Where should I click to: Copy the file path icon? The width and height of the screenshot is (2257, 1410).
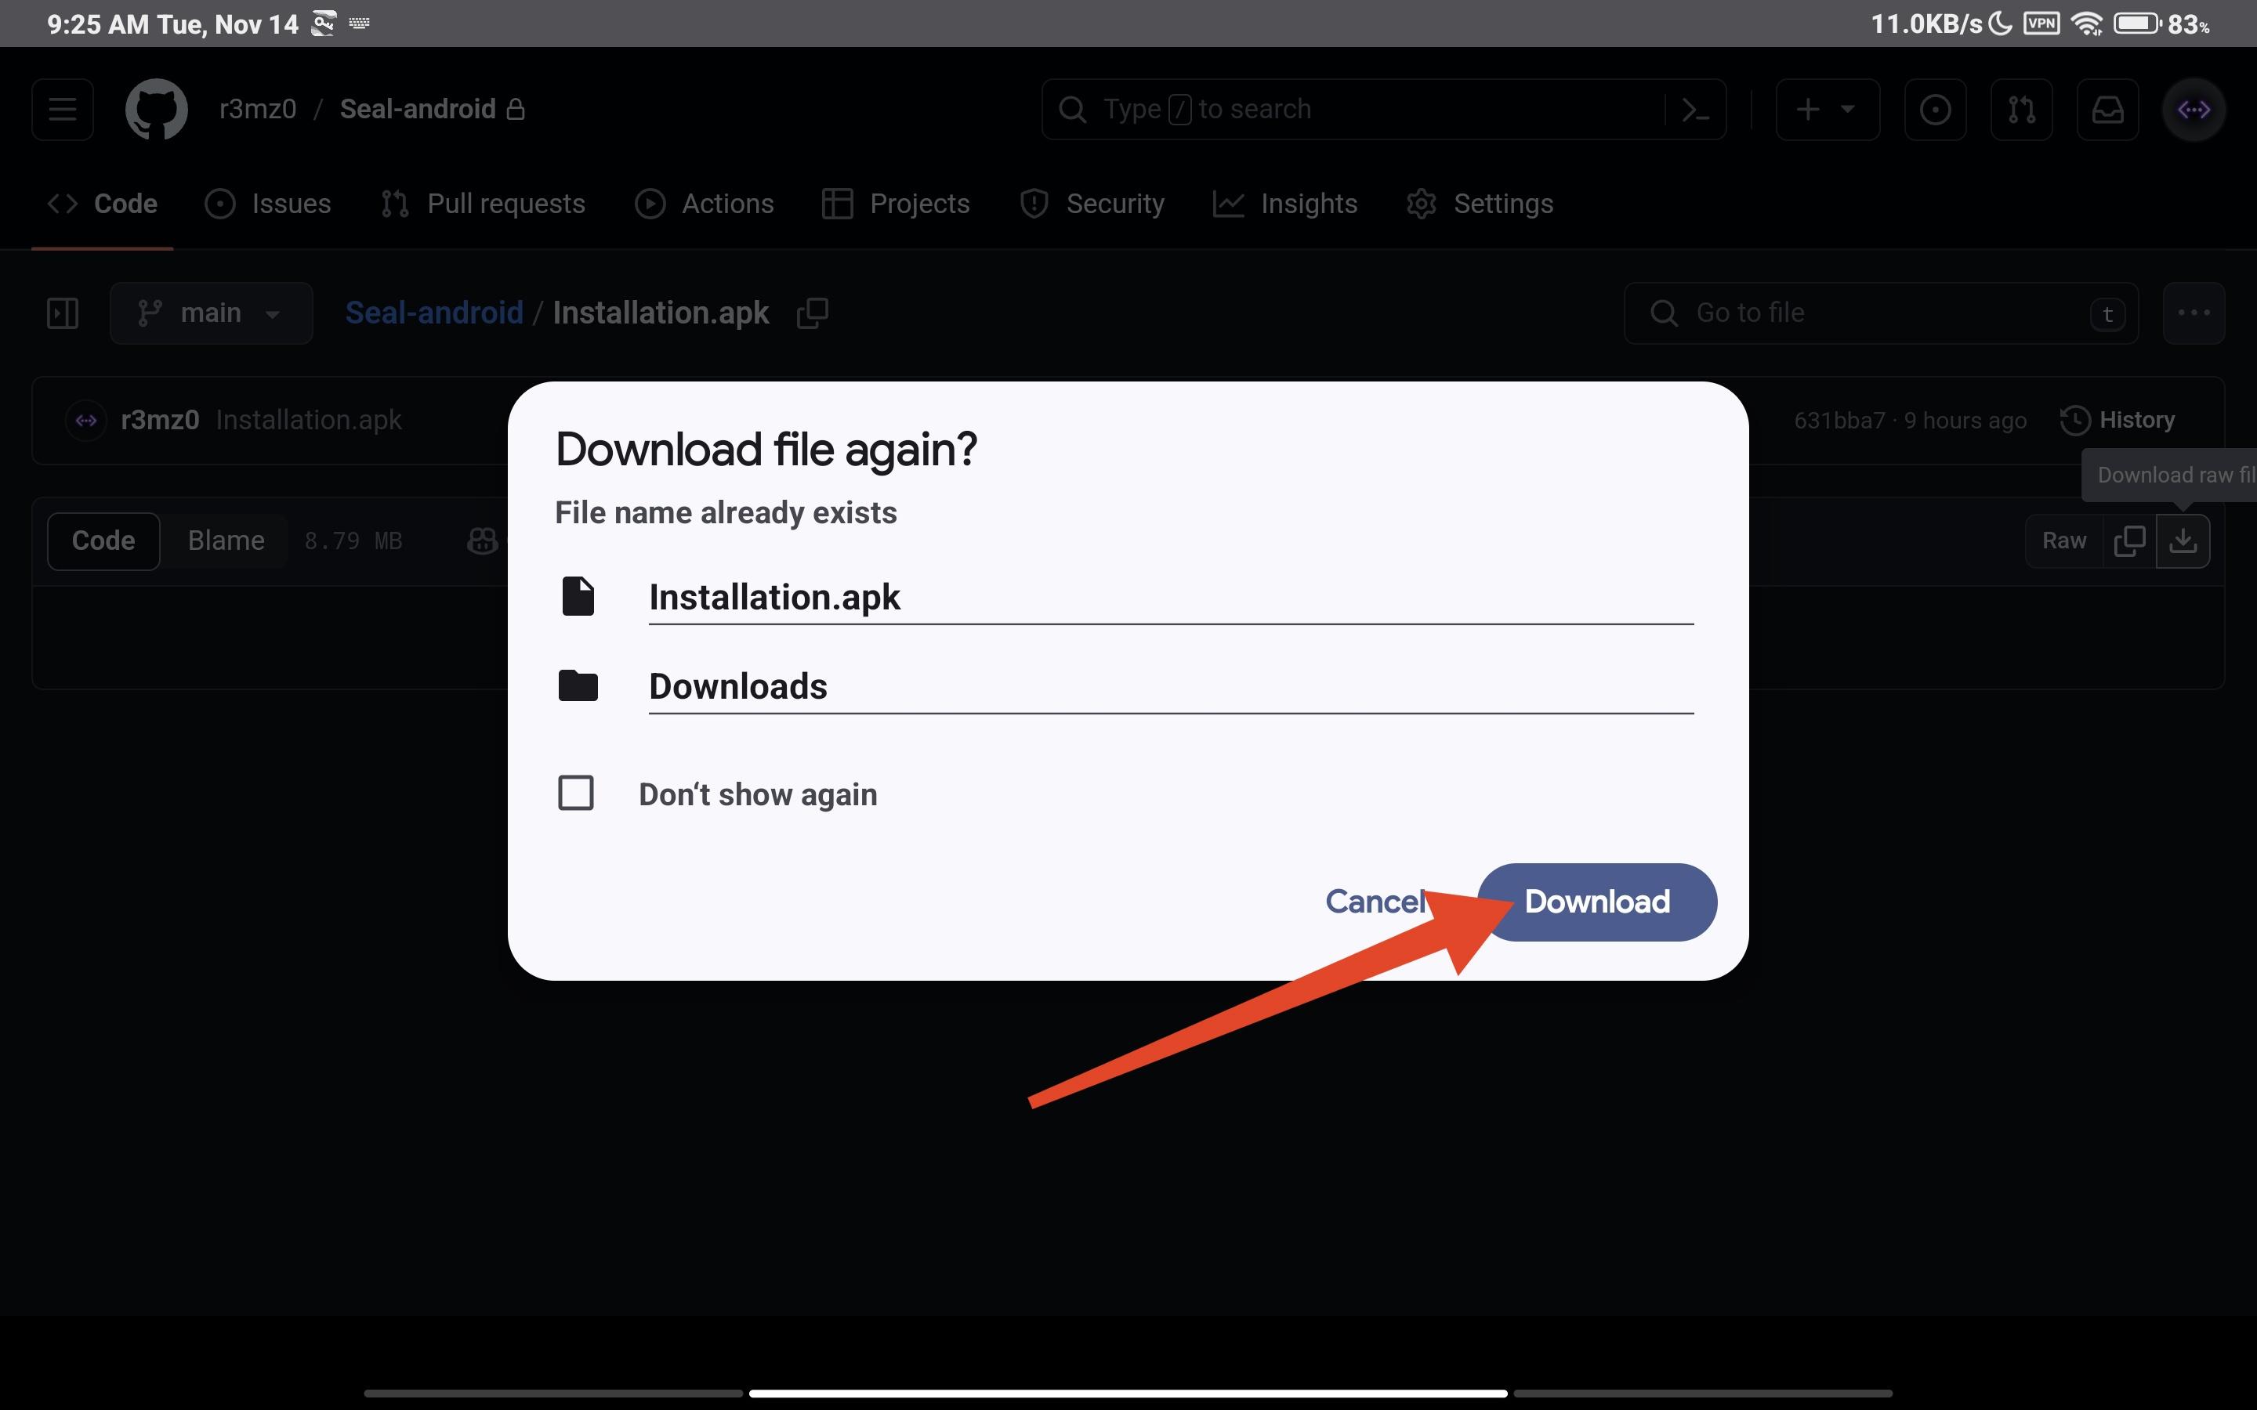813,313
